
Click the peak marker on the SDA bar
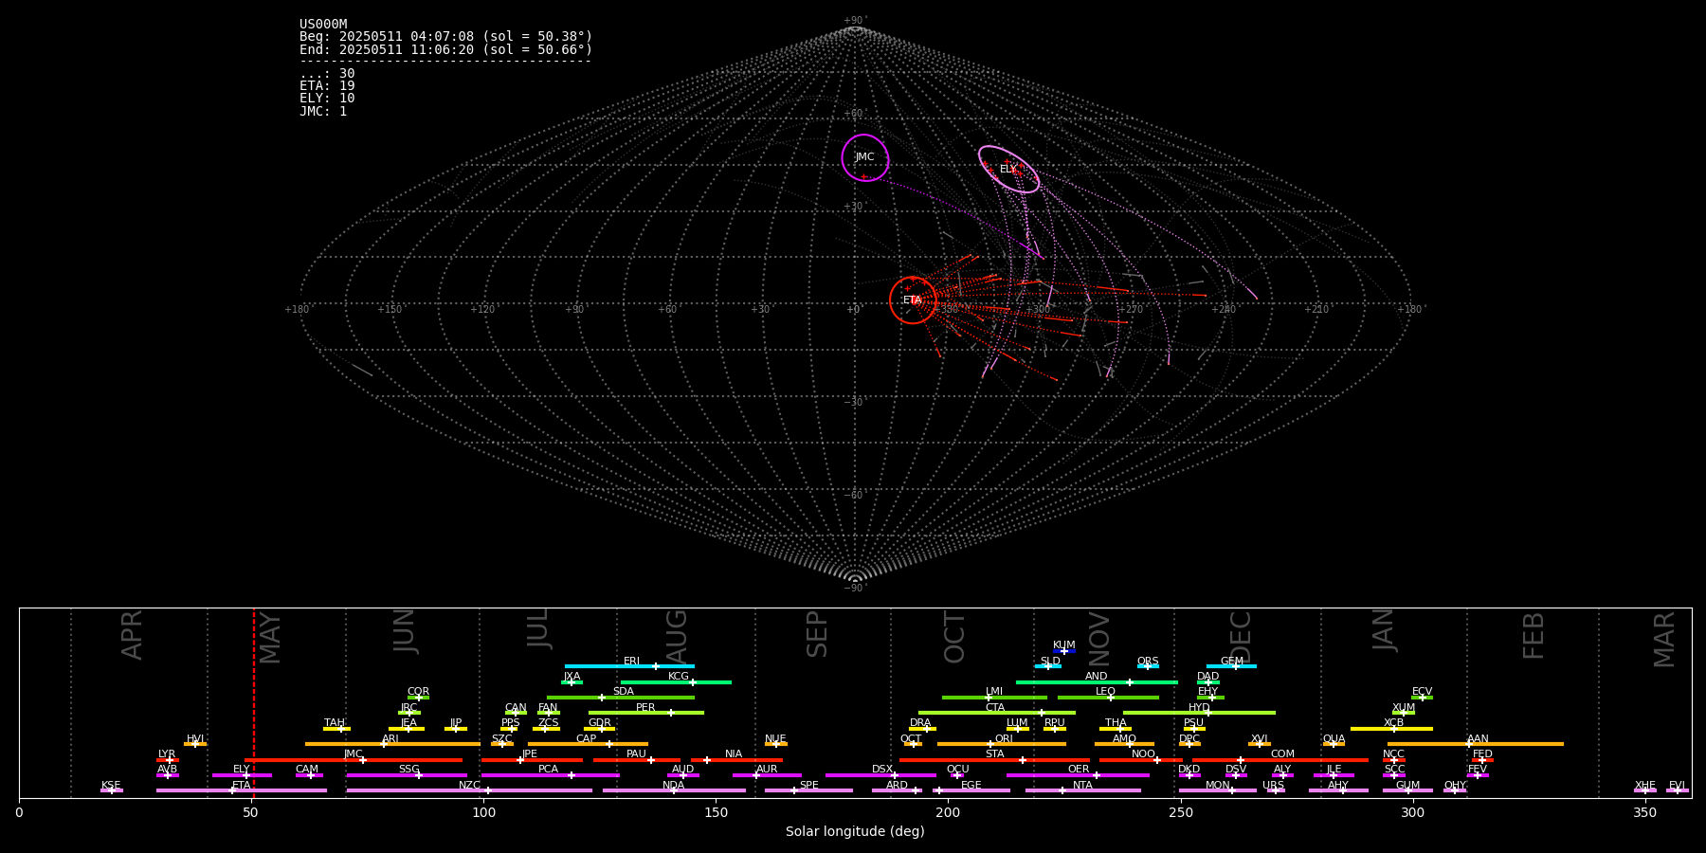coord(601,698)
